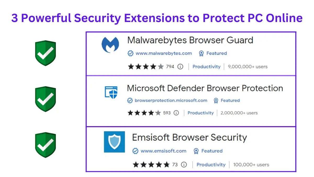Viewport: 314px width, 177px height.
Task: Click the Emsisoft Browser Security title
Action: [189, 137]
